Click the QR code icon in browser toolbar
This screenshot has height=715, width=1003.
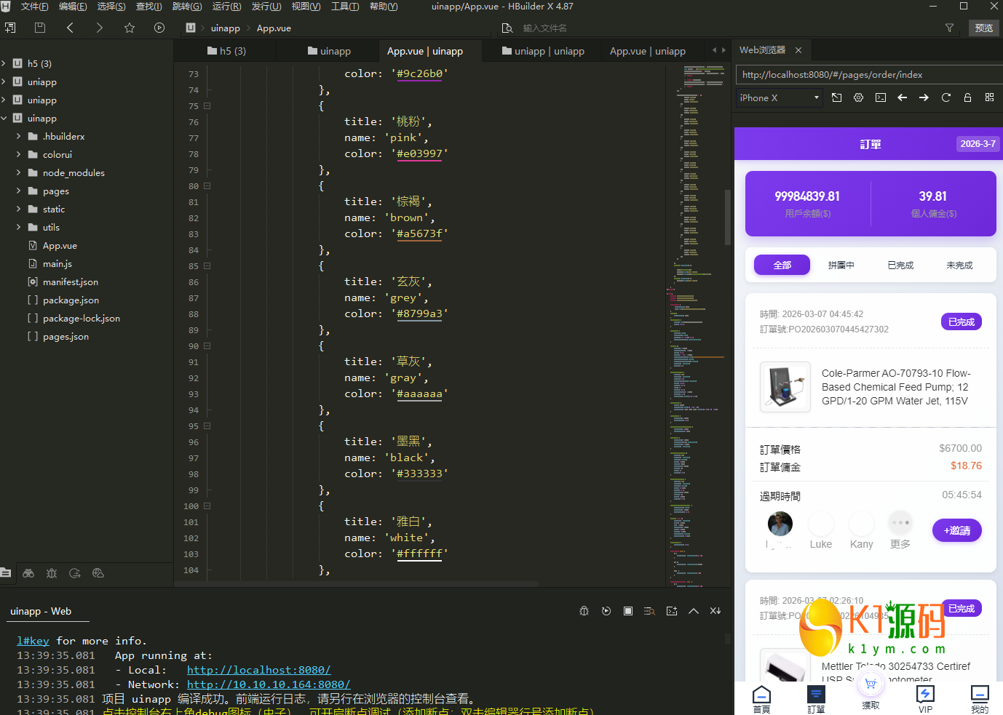point(989,97)
